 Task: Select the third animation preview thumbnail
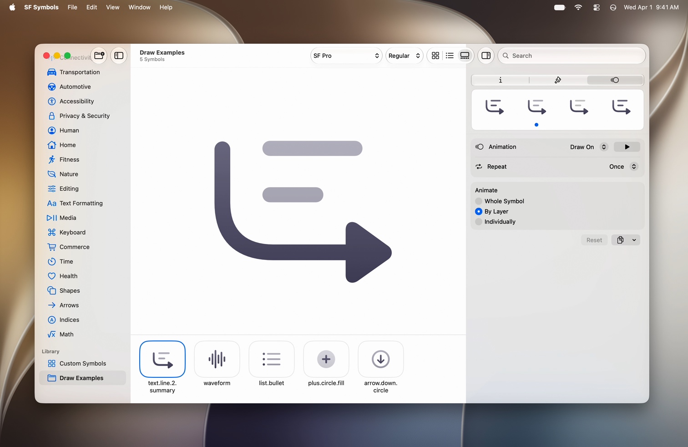click(x=579, y=107)
